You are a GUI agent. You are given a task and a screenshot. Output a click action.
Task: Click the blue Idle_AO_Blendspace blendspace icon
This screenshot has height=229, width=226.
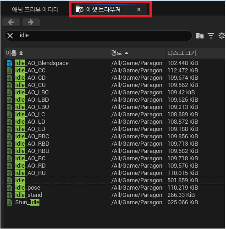[x=9, y=63]
